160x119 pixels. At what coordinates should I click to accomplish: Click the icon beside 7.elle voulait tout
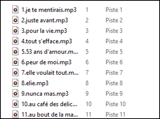(x=15, y=73)
